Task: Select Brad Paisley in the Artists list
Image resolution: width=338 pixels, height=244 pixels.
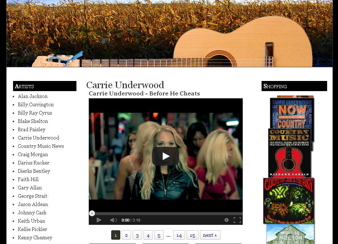Action: [x=32, y=129]
